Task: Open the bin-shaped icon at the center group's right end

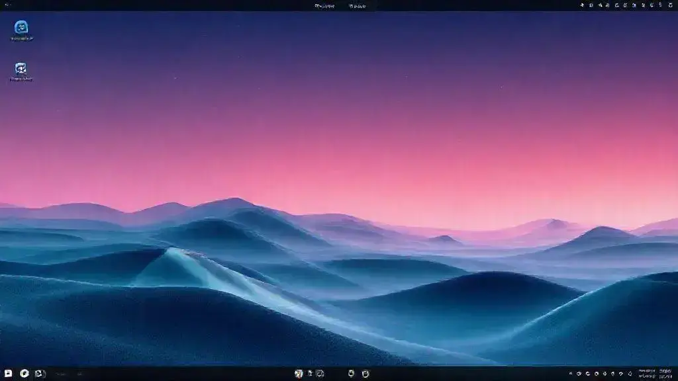Action: [x=365, y=374]
